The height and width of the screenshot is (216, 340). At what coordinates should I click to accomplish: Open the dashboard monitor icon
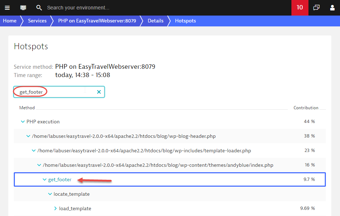click(x=23, y=8)
